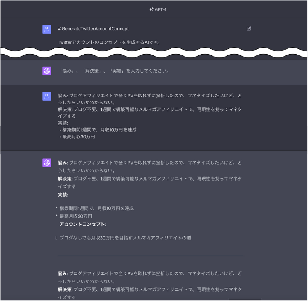Click the user's 構築期間1週間で、月収10万円を達成 dash line
Viewport: 308px width, 301px height.
pos(98,130)
